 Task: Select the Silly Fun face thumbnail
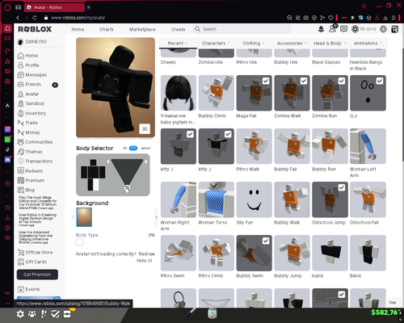click(x=254, y=199)
